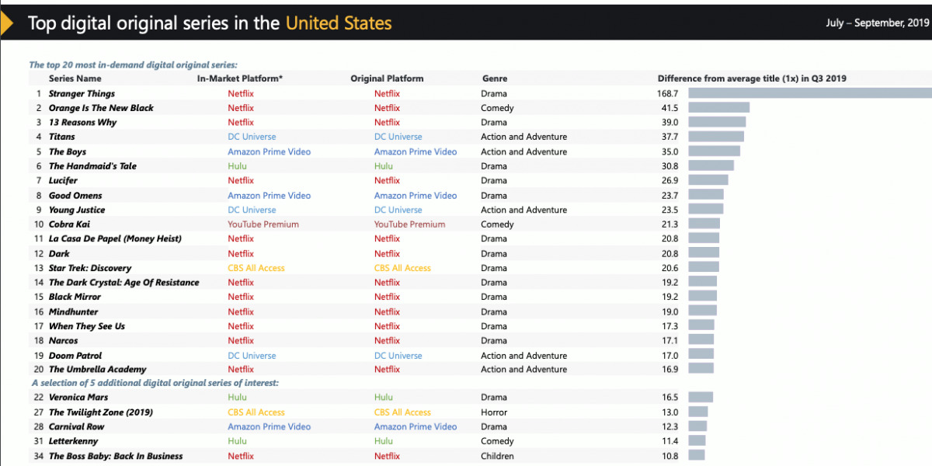
Task: Open The Twilight Zone (2019) entry
Action: pos(101,412)
